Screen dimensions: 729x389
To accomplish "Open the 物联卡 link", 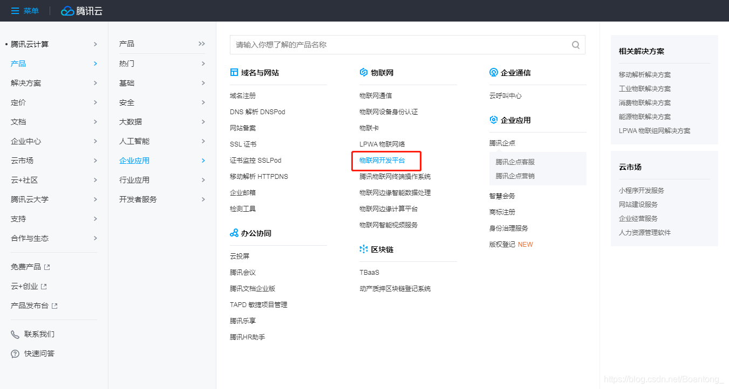I will [369, 128].
